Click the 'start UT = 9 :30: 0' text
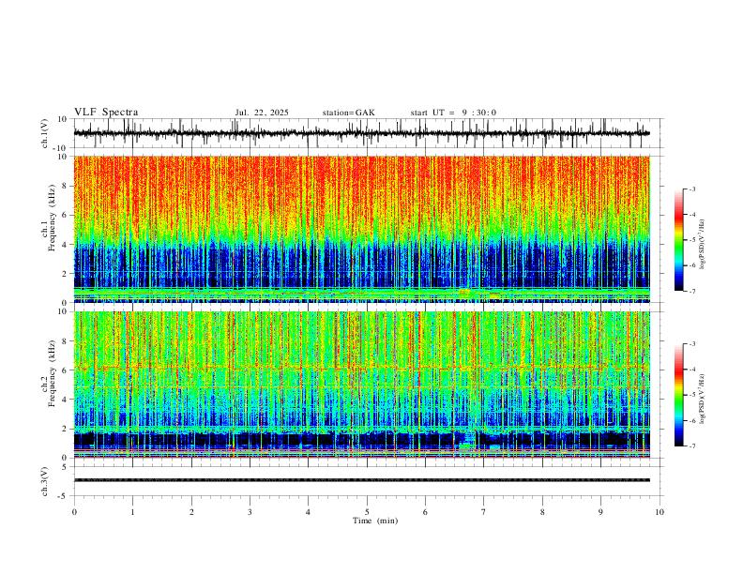Screen dimensions: 743x574 pyautogui.click(x=453, y=113)
